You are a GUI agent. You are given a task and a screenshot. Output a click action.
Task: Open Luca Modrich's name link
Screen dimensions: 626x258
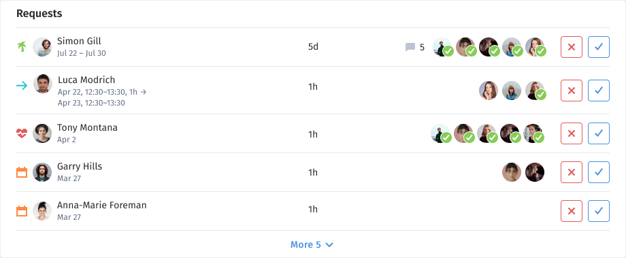click(x=86, y=80)
